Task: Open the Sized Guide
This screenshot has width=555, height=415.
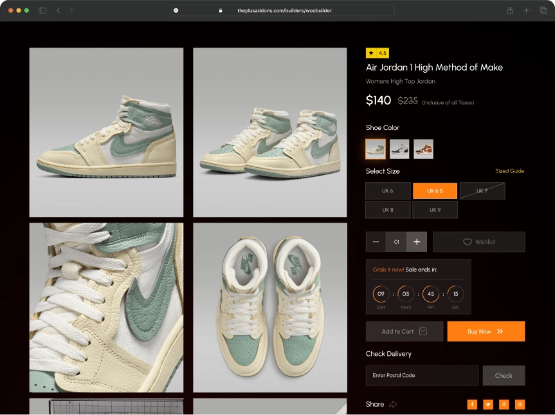Action: click(509, 171)
